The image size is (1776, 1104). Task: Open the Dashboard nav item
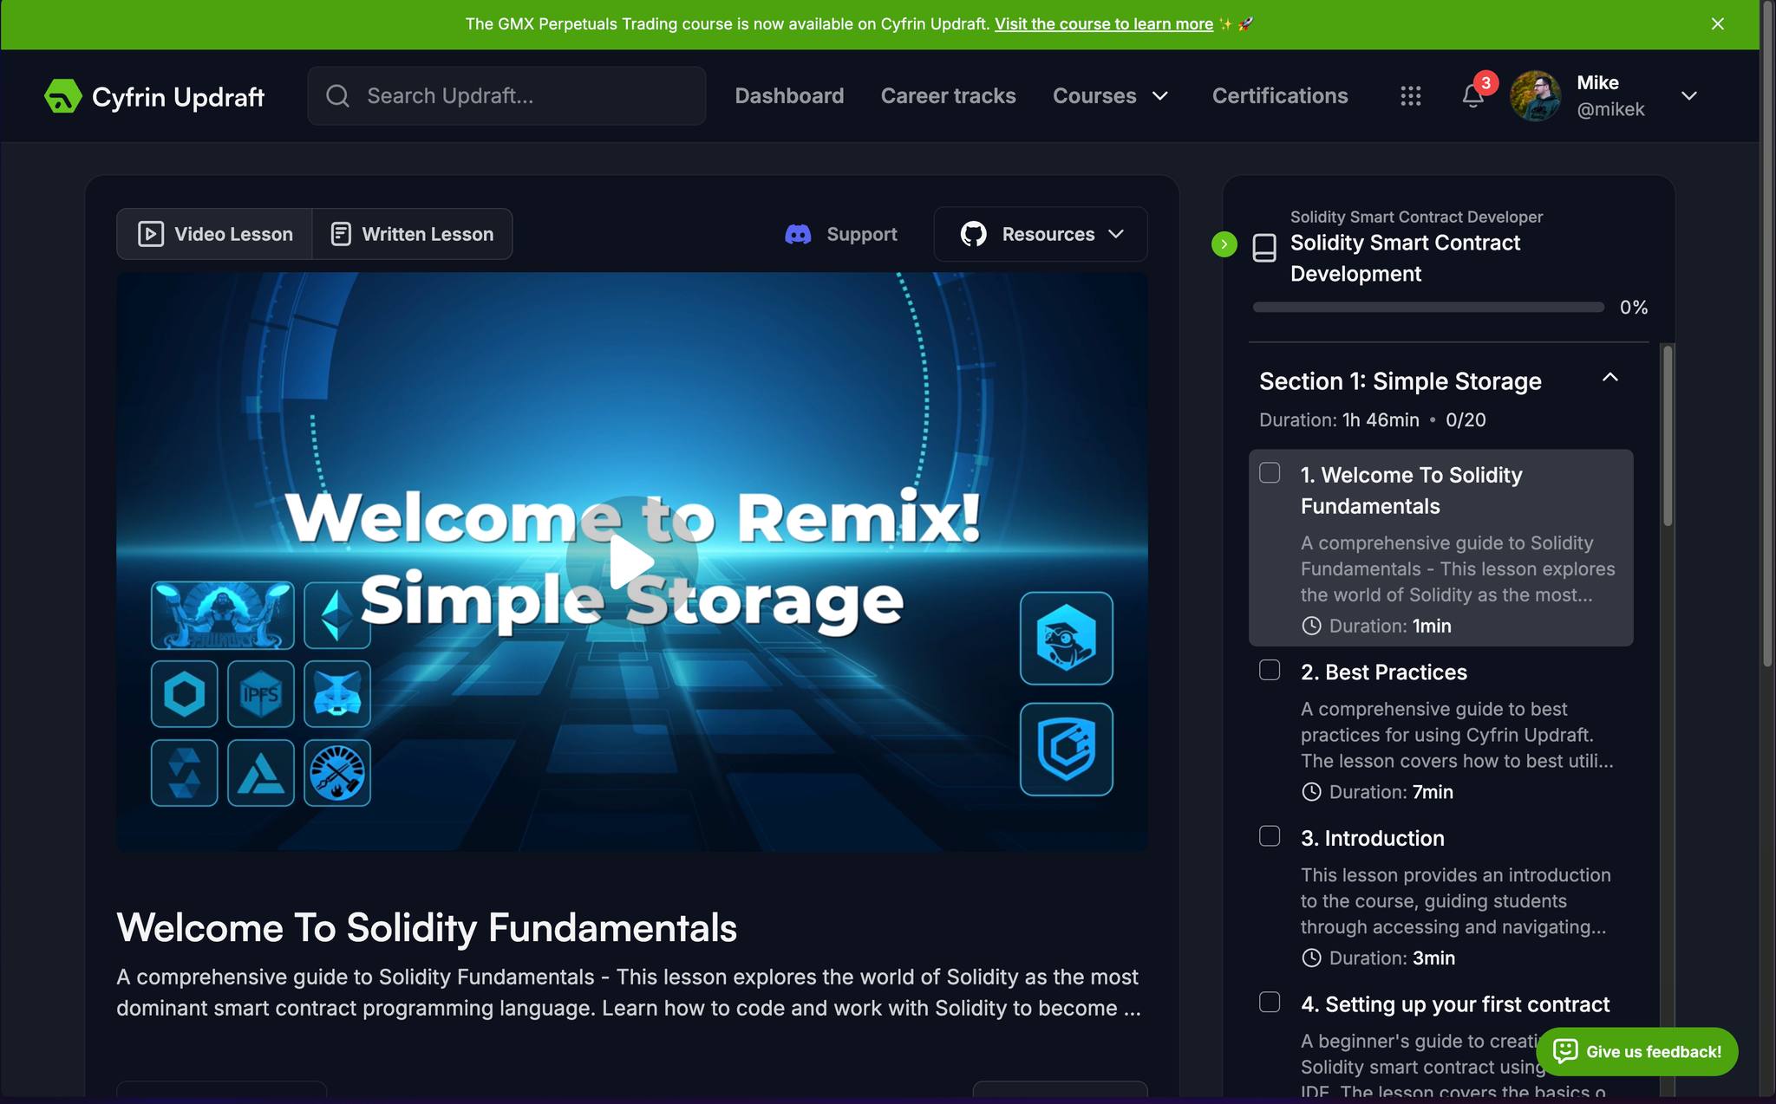pos(789,96)
